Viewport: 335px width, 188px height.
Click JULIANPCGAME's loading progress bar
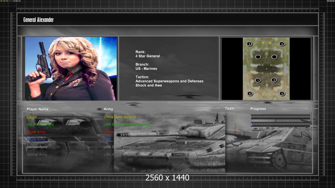(x=280, y=124)
